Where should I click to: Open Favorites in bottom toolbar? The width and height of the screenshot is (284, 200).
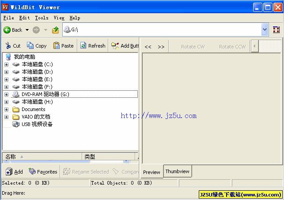click(43, 172)
